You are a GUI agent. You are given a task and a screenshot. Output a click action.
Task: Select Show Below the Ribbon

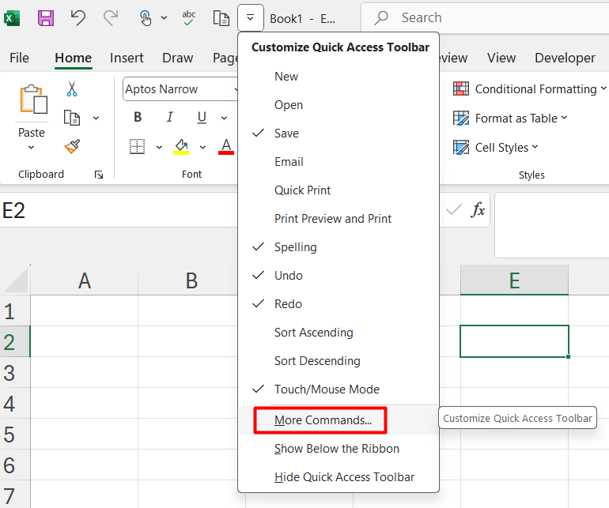click(336, 449)
